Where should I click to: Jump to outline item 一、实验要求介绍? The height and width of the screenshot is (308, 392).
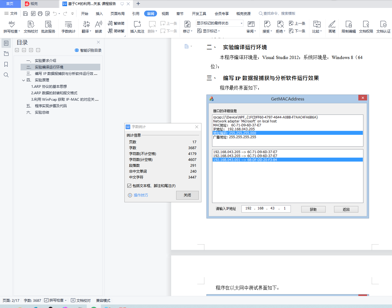point(60,60)
